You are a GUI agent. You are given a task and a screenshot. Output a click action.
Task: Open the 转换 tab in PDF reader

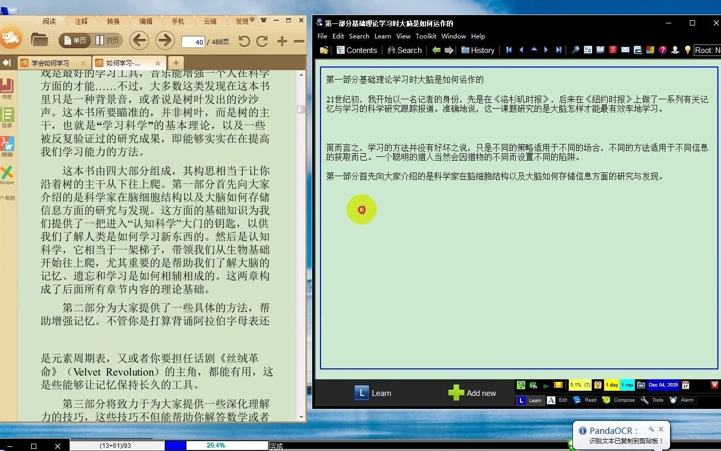[113, 21]
